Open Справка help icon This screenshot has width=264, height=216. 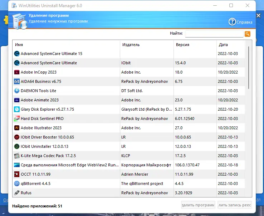(232, 22)
